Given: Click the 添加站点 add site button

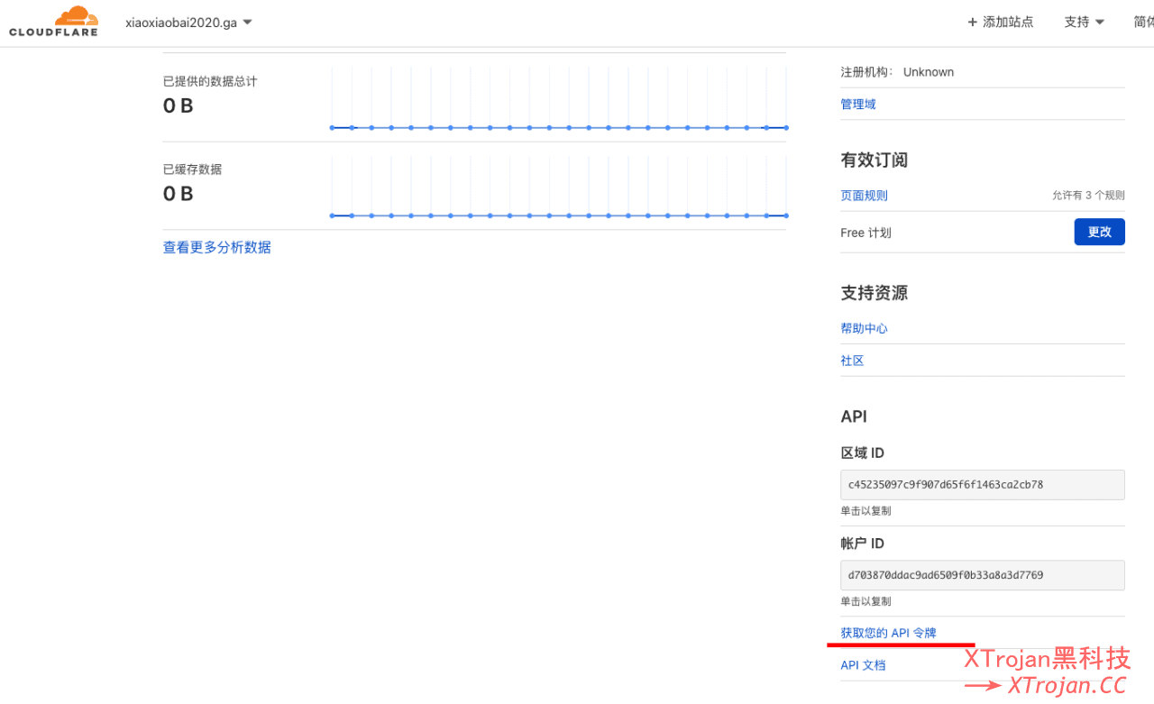Looking at the screenshot, I should click(x=1001, y=23).
